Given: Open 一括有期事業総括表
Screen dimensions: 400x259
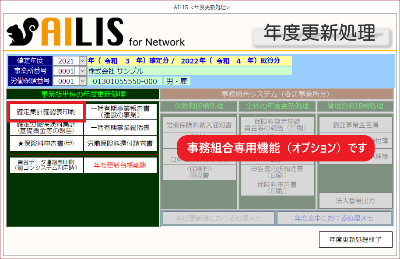Looking at the screenshot, I should 120,128.
